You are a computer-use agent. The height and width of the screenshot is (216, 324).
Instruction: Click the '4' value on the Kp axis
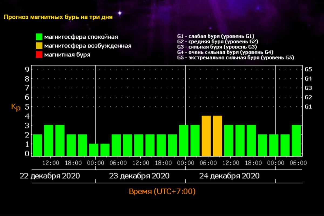[x=27, y=116]
